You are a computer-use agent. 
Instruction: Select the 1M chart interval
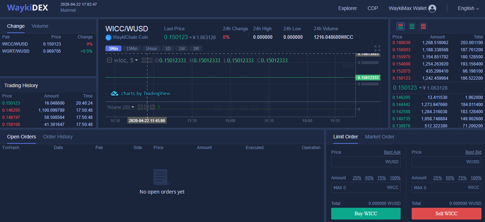[x=196, y=49]
